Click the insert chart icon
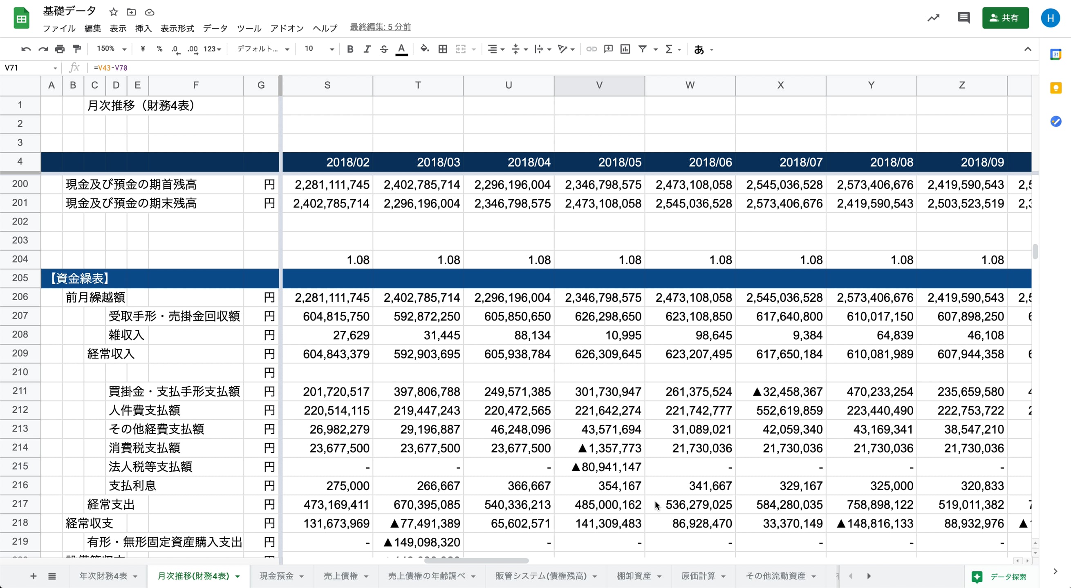1071x588 pixels. [x=625, y=49]
